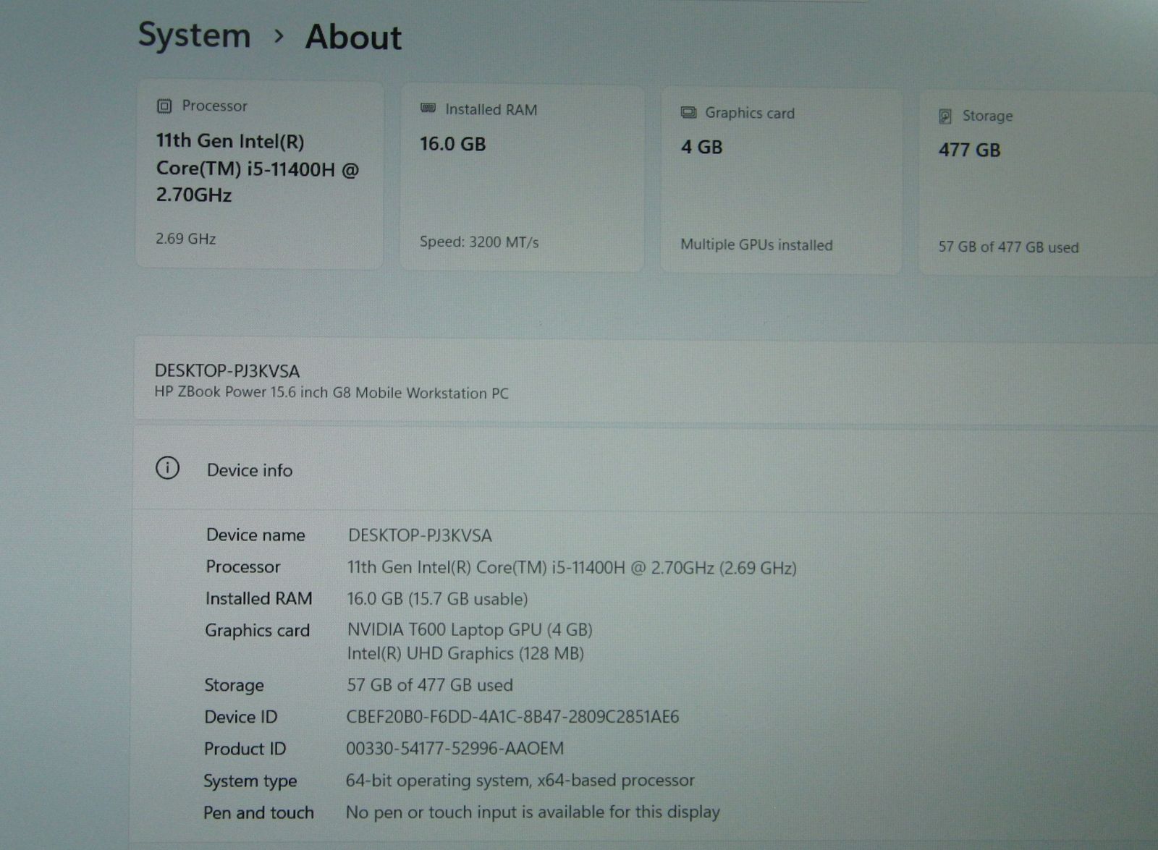Screen dimensions: 1158x850
Task: Click the Graphics card icon
Action: (688, 112)
